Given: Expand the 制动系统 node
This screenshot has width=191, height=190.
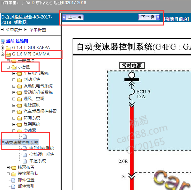Looking at the screenshot, I should pos(14,80).
